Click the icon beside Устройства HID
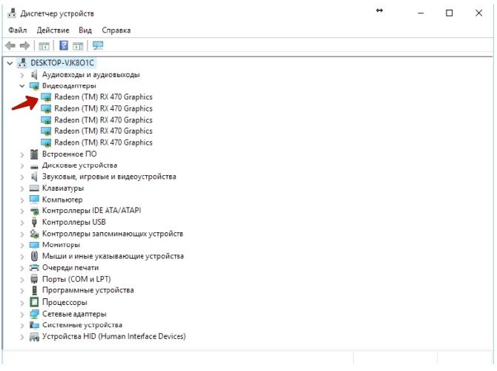Screen dimensions: 497x371 [34, 337]
